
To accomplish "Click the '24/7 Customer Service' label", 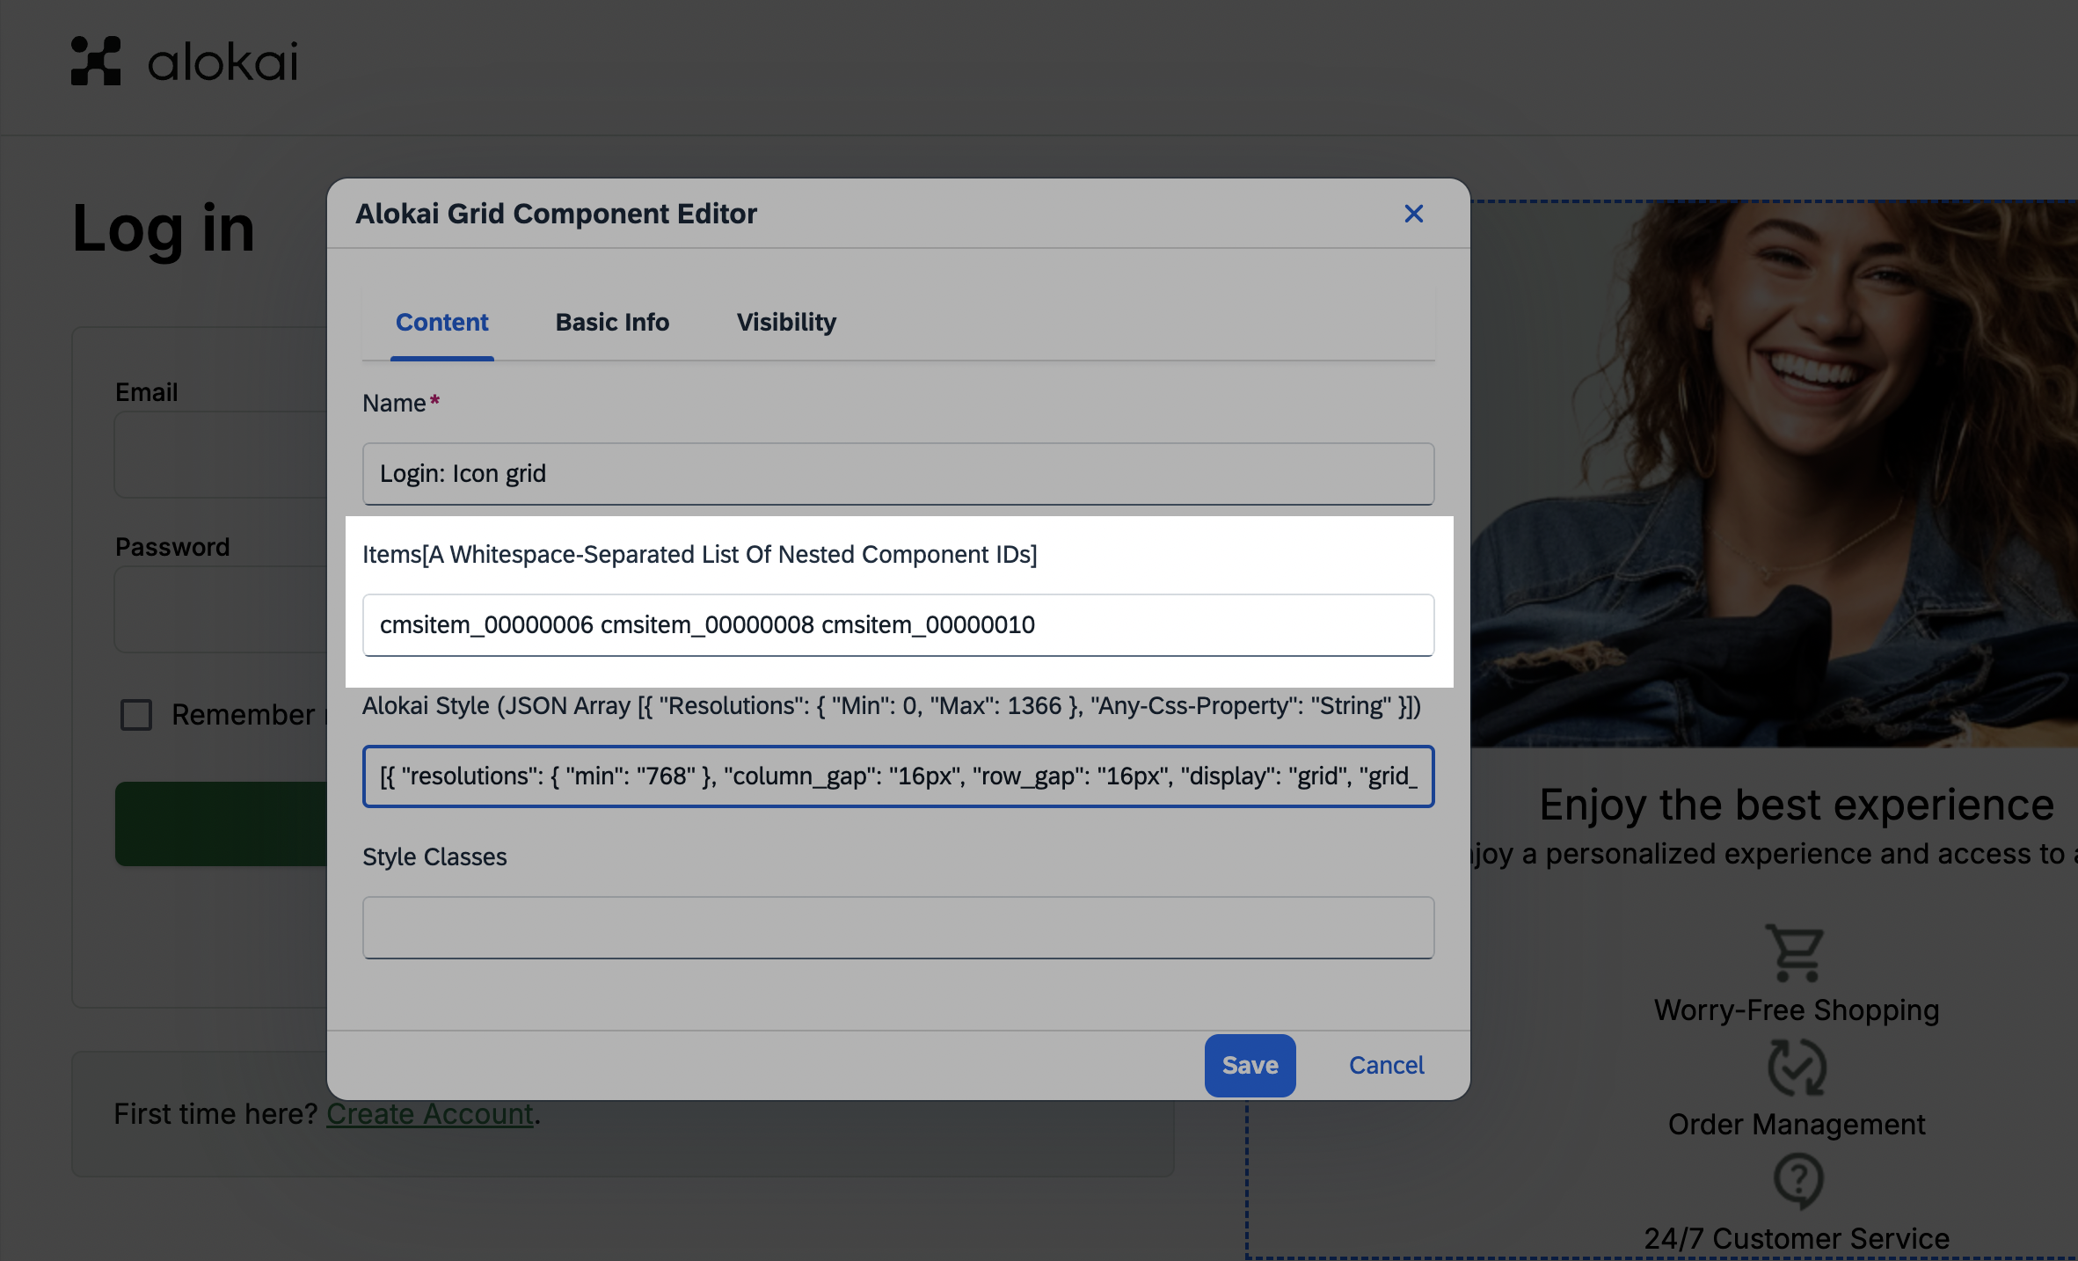I will point(1797,1238).
